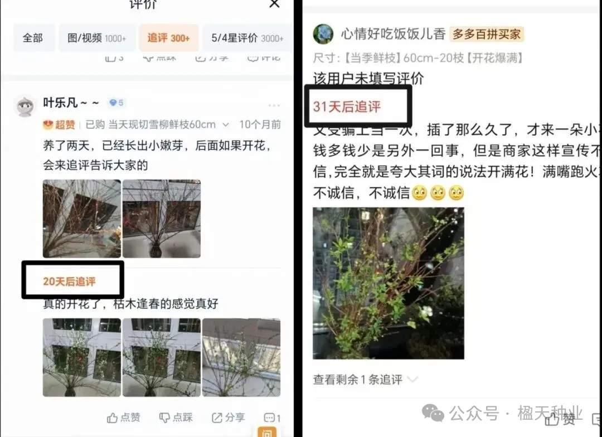The image size is (602, 437).
Task: Close the 评价 review panel
Action: 274,4
